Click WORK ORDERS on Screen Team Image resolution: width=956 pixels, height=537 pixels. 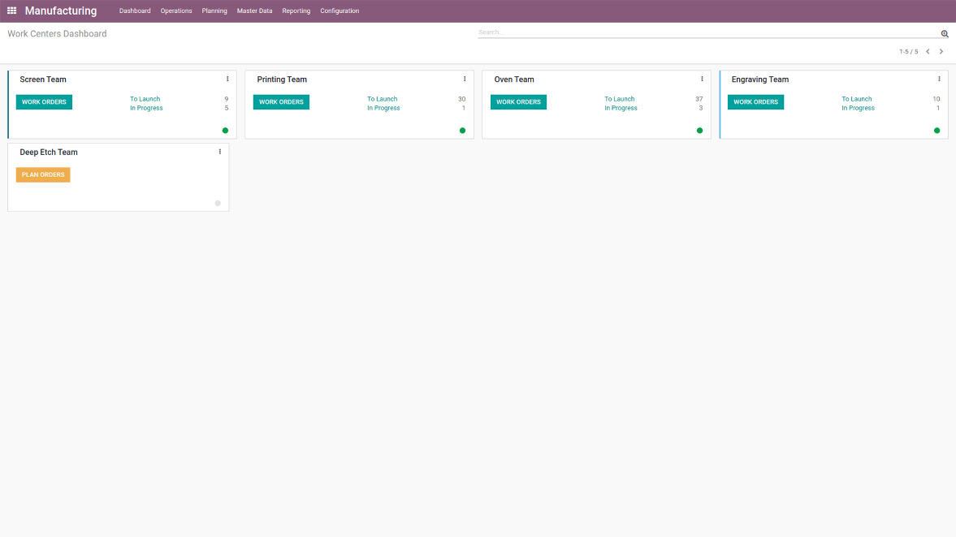[x=43, y=101]
